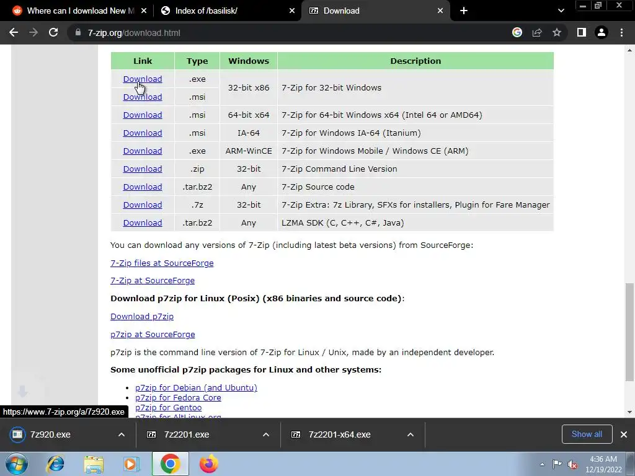Viewport: 635px width, 476px height.
Task: Share this page using the share icon
Action: coord(537,33)
